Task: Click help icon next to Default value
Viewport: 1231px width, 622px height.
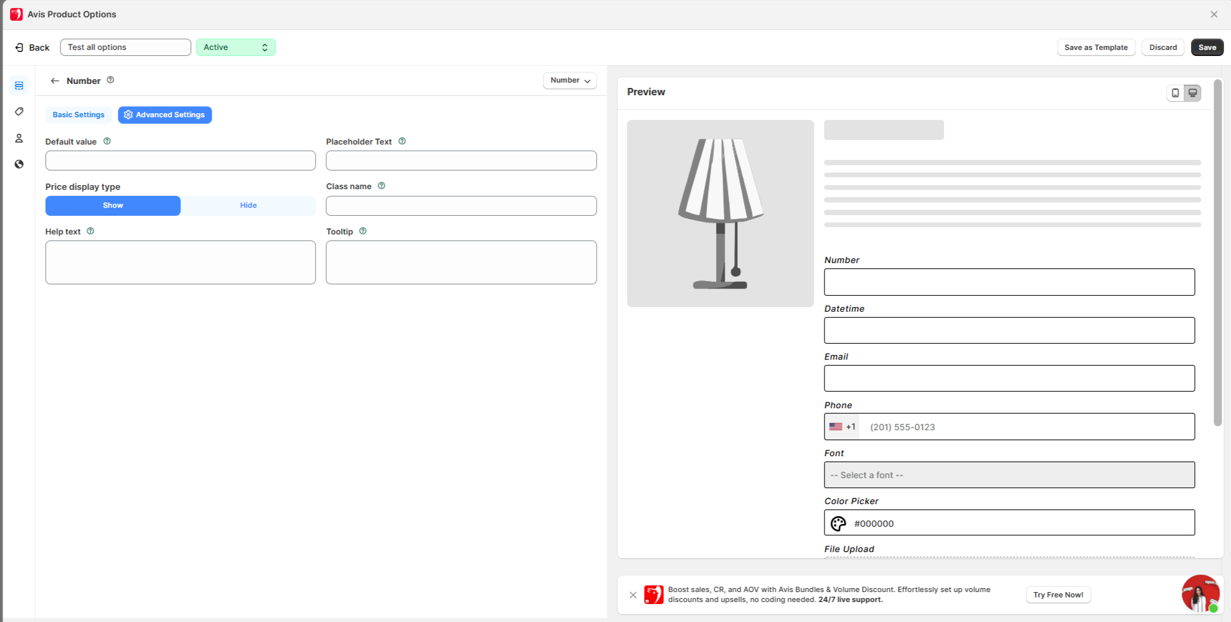Action: pyautogui.click(x=107, y=141)
